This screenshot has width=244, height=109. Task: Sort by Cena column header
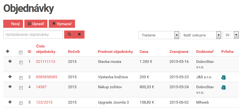[x=144, y=52]
